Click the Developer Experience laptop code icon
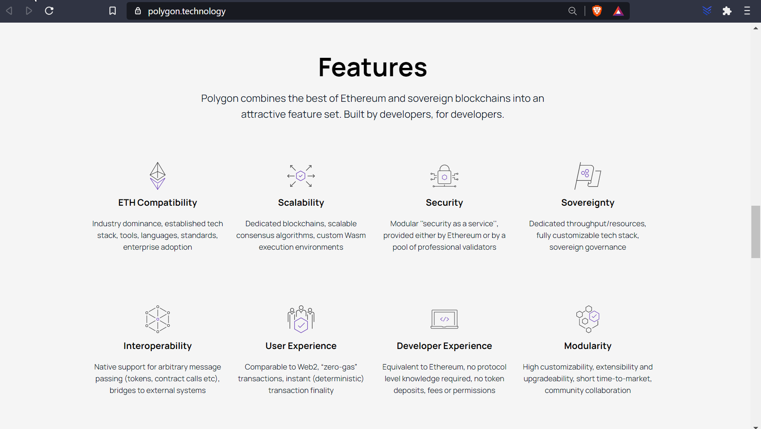Viewport: 761px width, 429px height. [x=444, y=319]
